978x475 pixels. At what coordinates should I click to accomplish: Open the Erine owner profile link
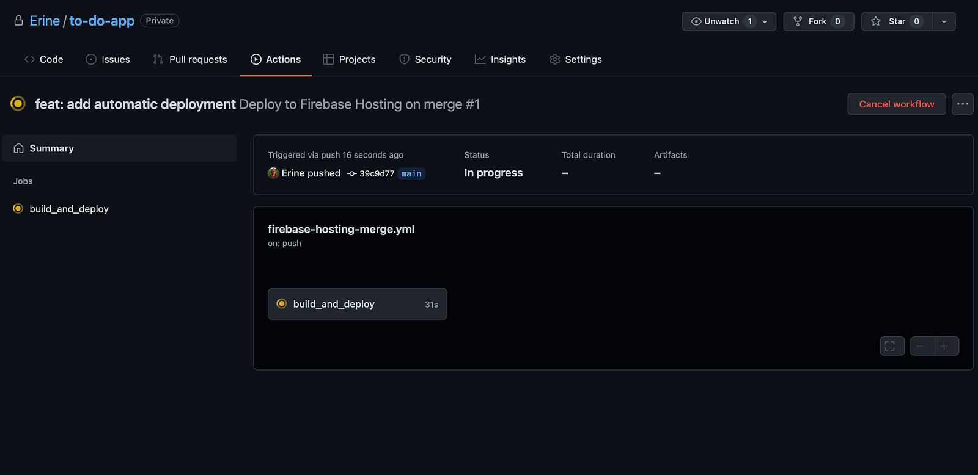(x=45, y=21)
